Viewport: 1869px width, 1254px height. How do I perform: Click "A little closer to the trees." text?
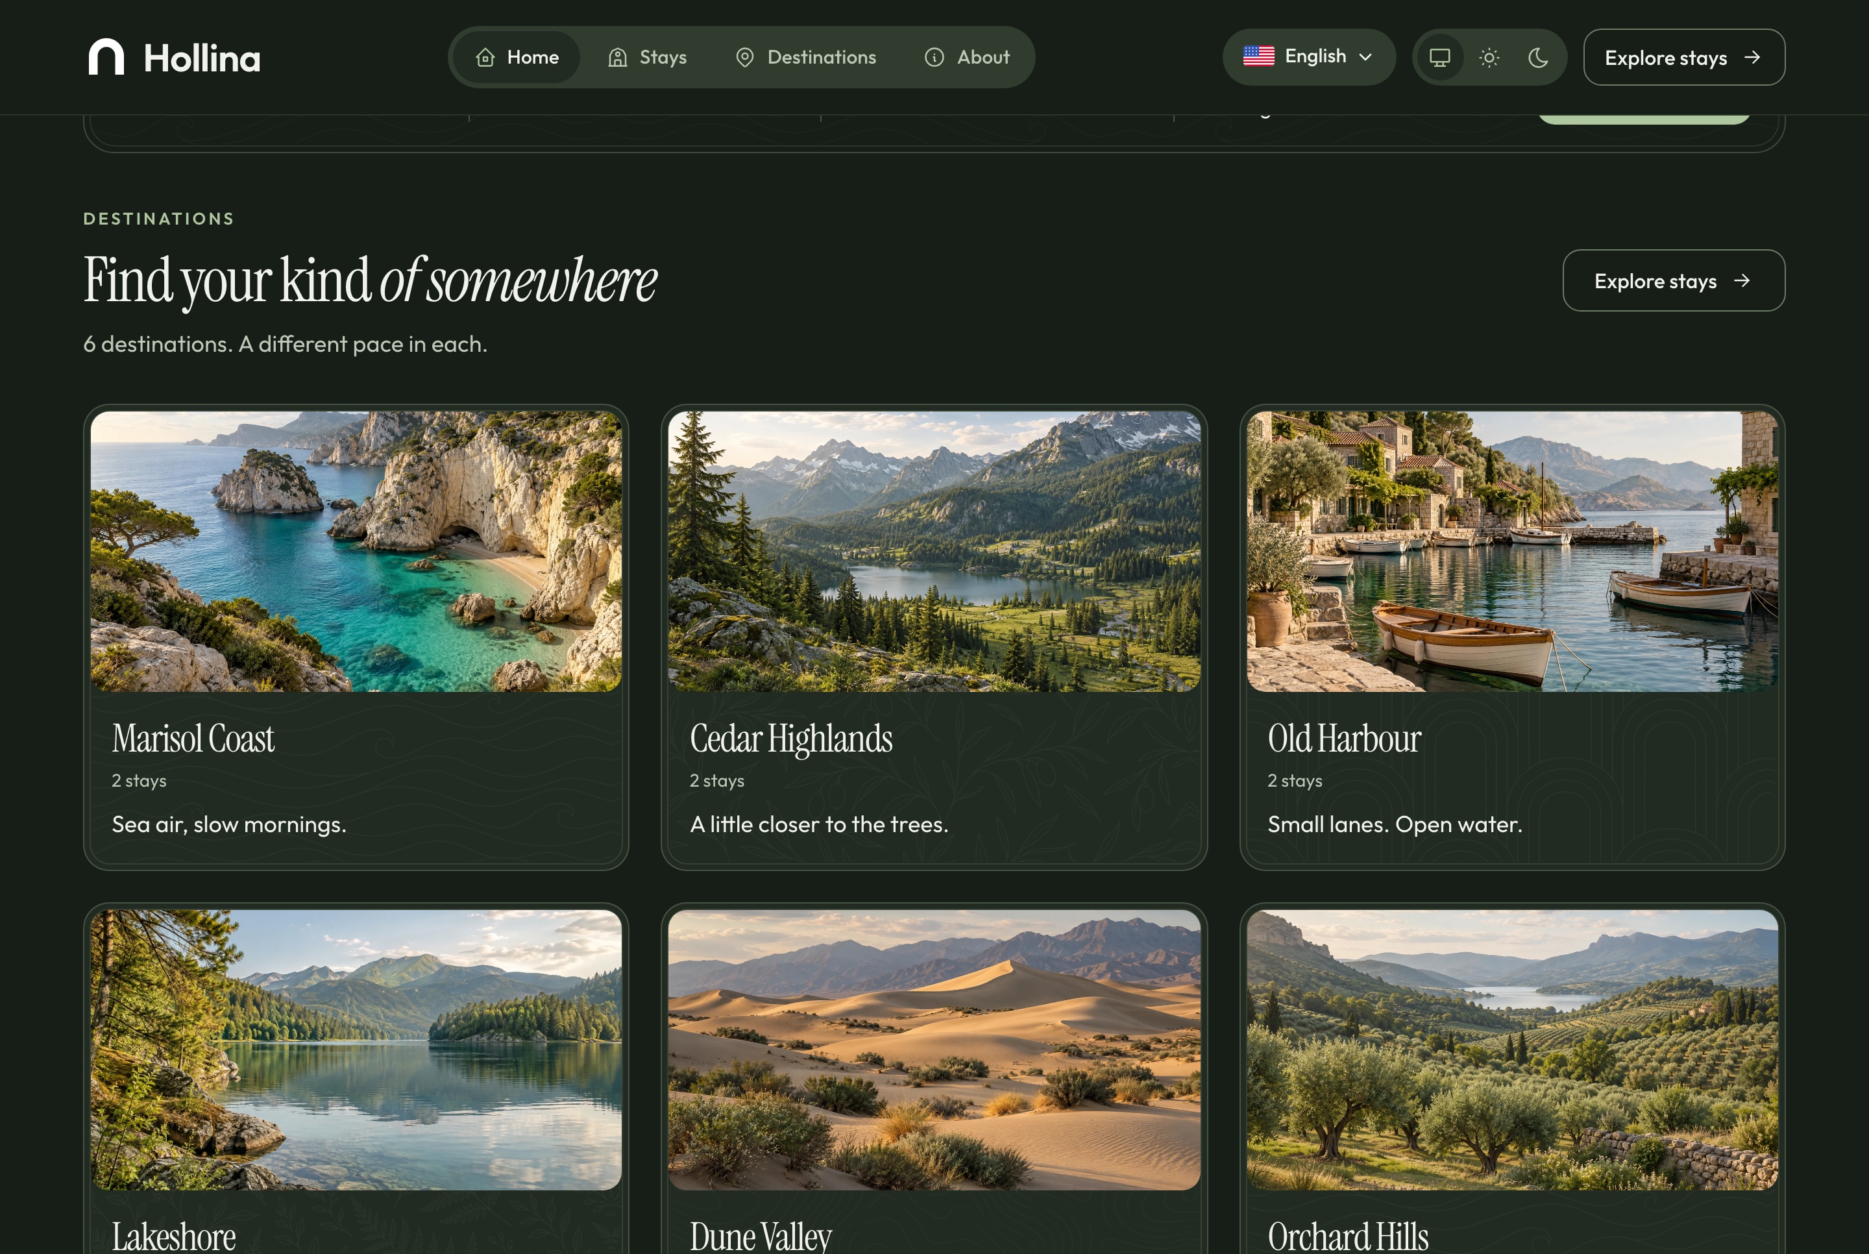point(818,824)
